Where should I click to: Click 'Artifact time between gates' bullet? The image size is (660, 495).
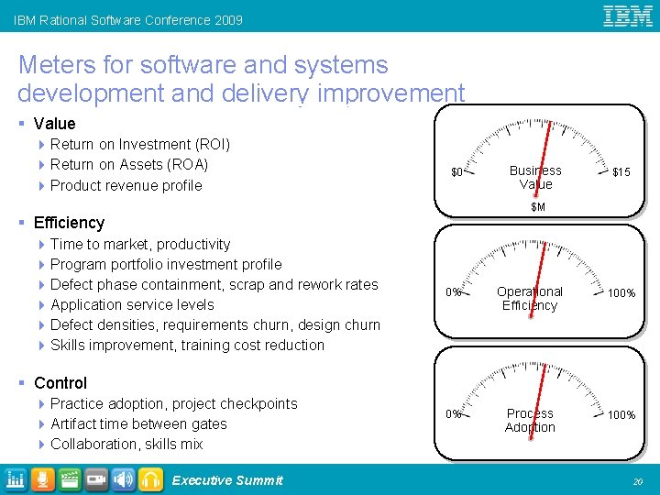click(139, 423)
